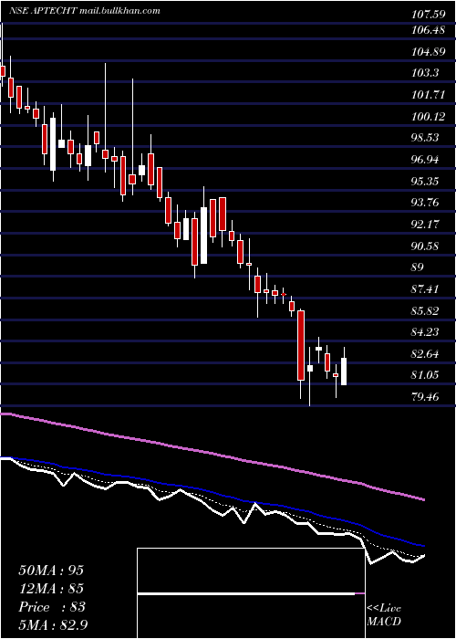Screen dimensions: 456x639
Task: Click the 103.3 price level label
Action: [426, 73]
